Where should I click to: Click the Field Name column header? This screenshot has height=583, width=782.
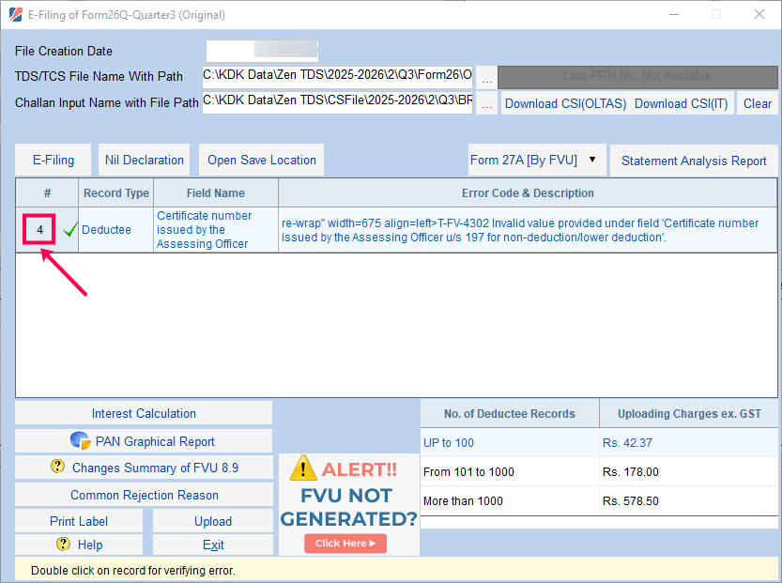tap(216, 193)
